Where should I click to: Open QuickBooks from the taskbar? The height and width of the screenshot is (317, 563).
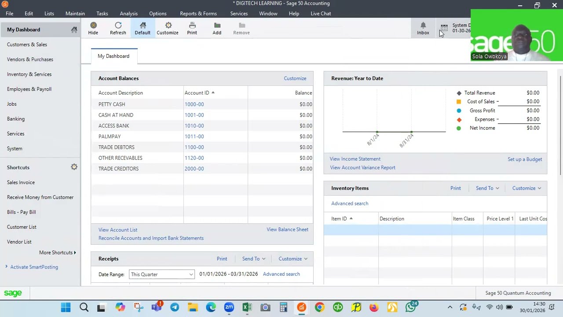(338, 307)
